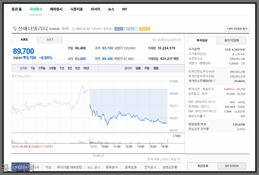Click the 목표주가 value 93,750
Viewport: 259px width, 175px height.
pos(241,89)
